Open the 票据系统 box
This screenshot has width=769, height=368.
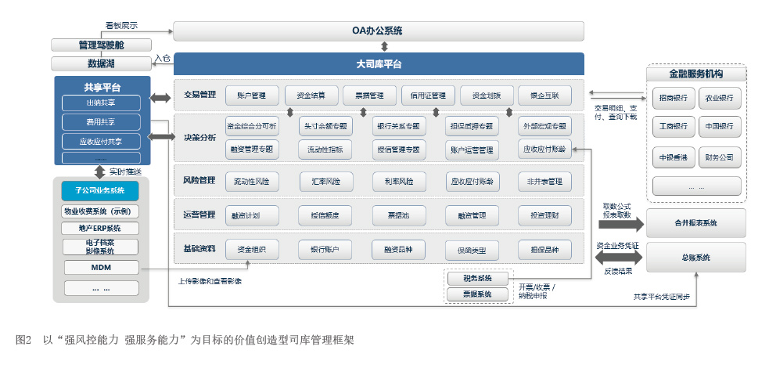point(478,295)
